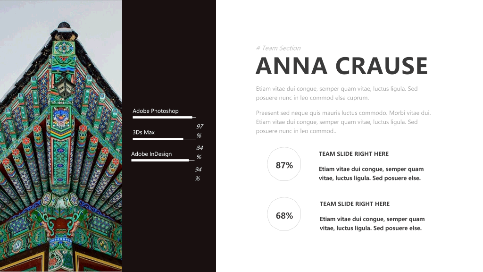Click the Adobe InDesign progress bar

tap(163, 161)
